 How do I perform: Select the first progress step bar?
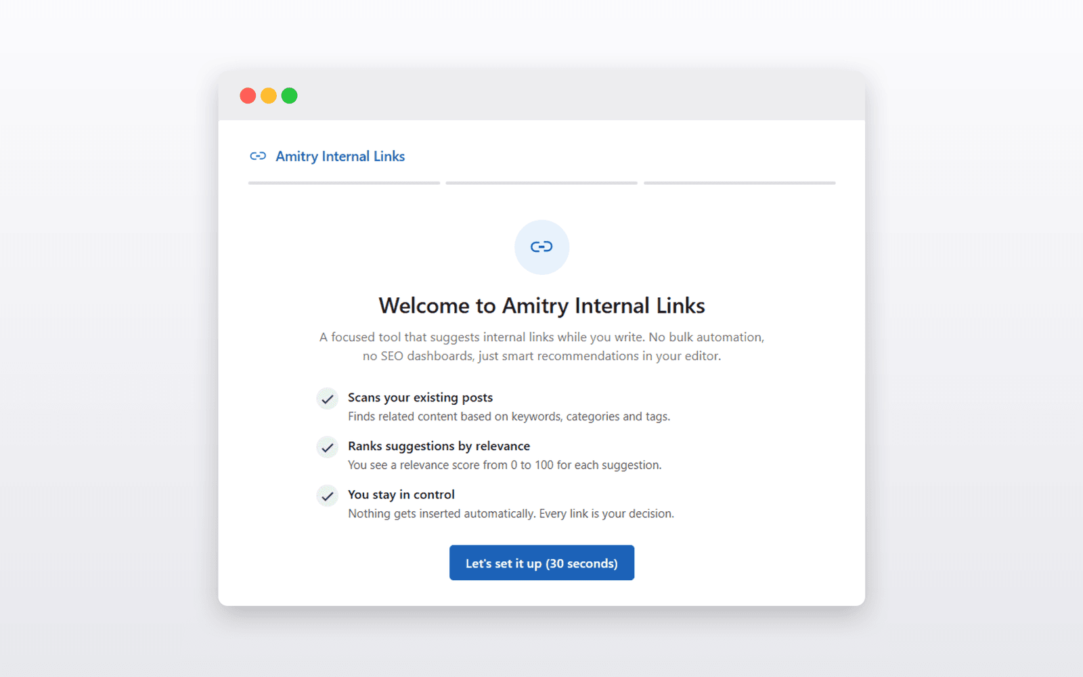coord(344,183)
